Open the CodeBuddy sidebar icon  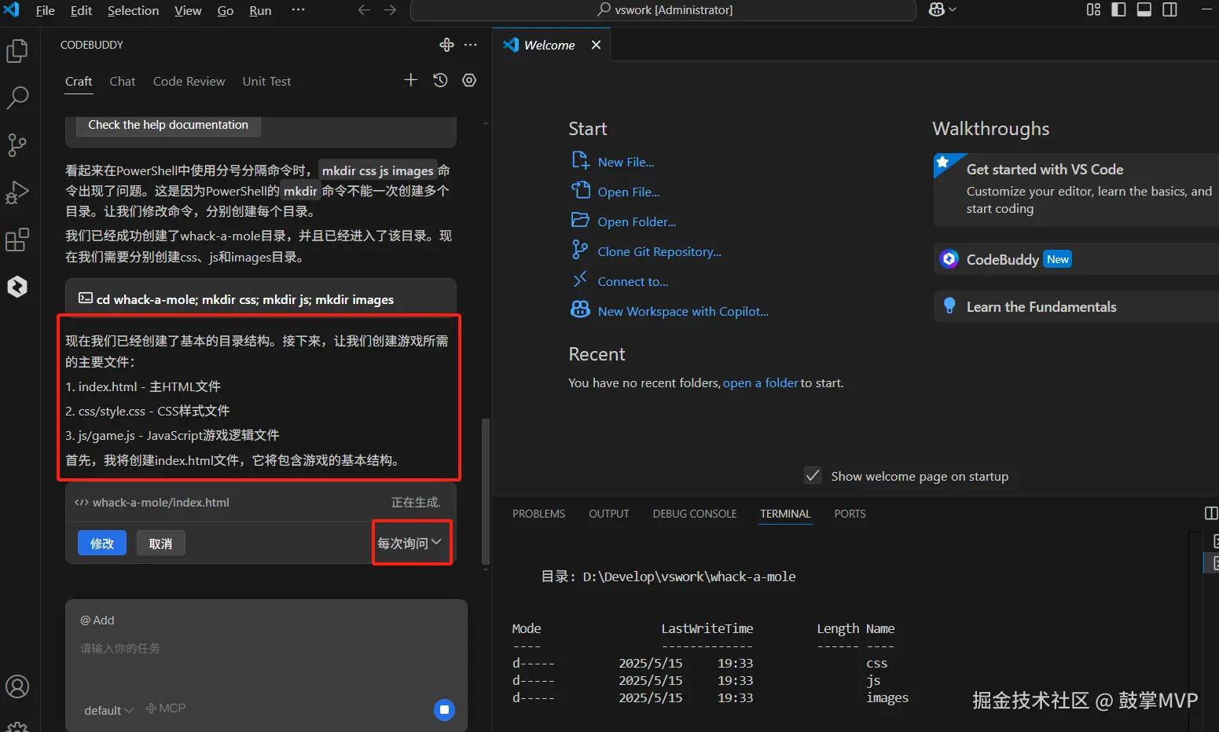point(17,287)
